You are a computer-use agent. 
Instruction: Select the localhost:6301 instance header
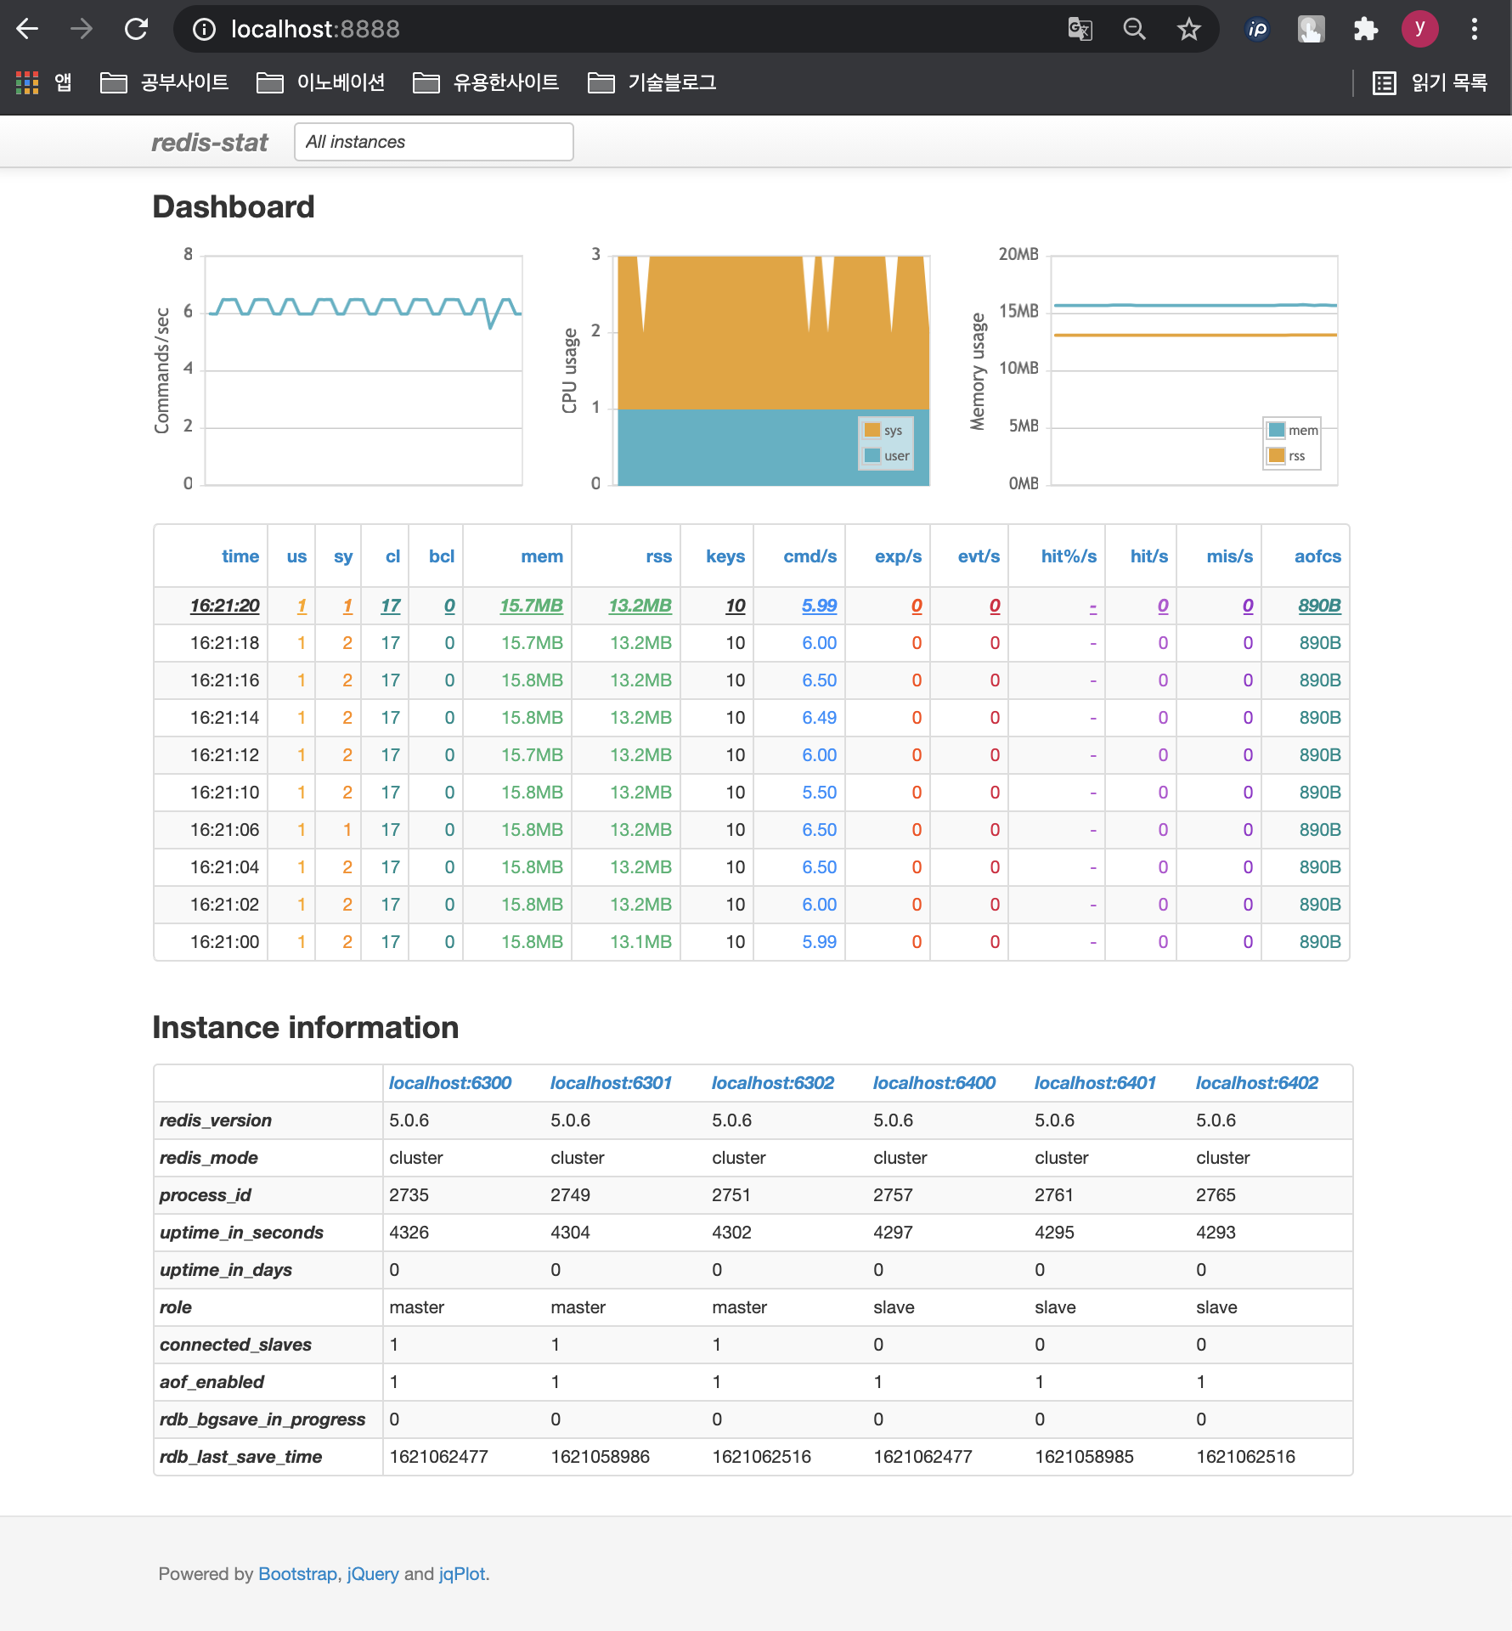tap(611, 1083)
